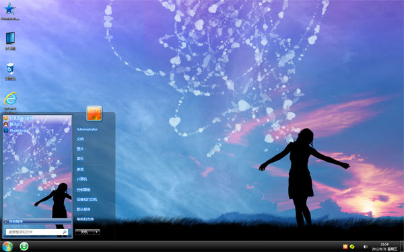The width and height of the screenshot is (404, 252).
Task: Click the user account flower picture
Action: tap(94, 113)
